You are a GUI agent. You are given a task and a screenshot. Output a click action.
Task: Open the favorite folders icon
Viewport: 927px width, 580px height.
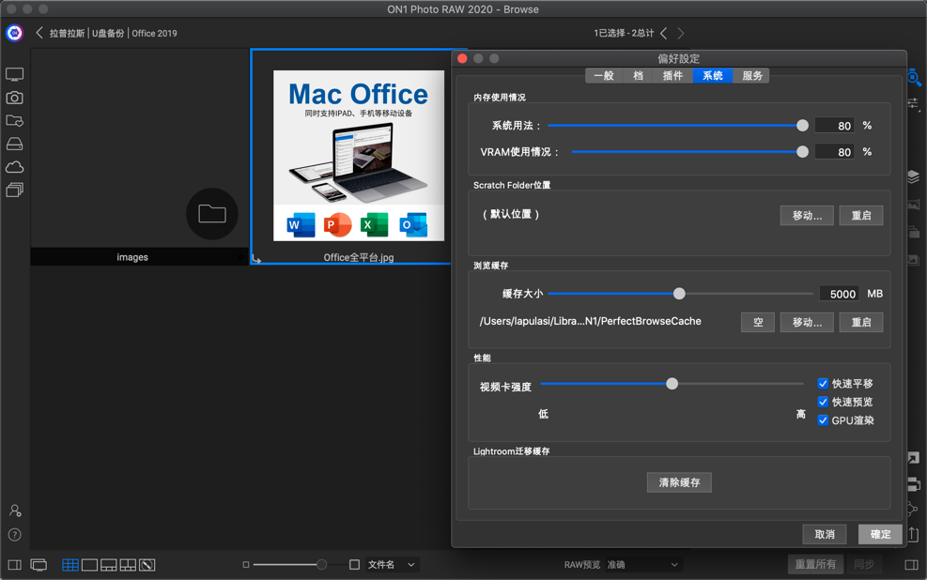click(15, 120)
